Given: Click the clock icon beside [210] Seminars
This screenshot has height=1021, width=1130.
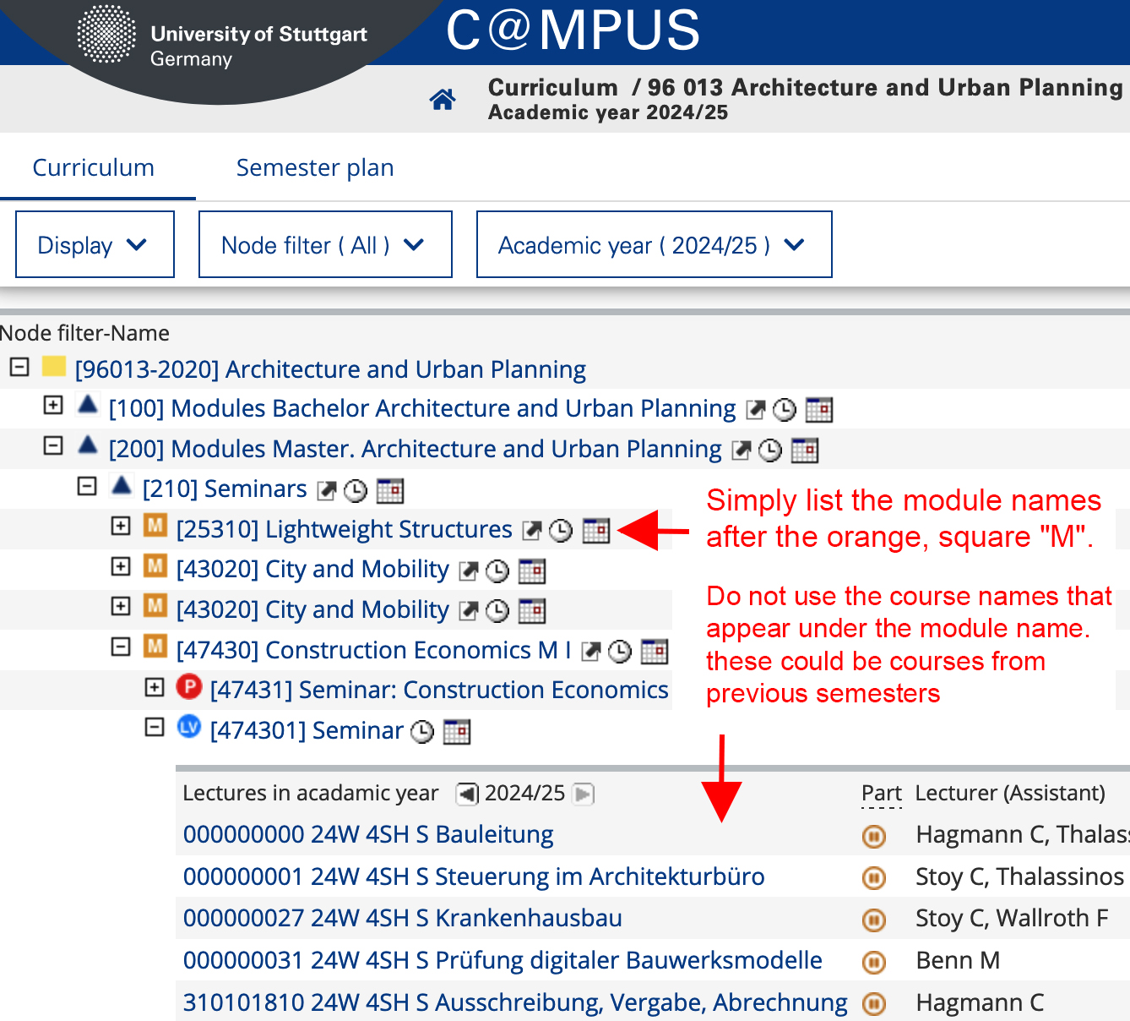Looking at the screenshot, I should (356, 491).
